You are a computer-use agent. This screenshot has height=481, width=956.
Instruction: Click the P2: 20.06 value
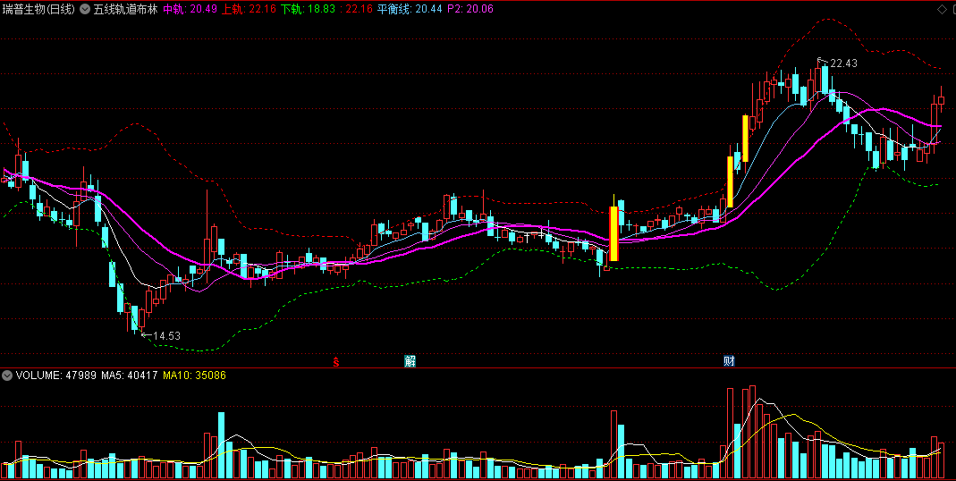(x=470, y=9)
